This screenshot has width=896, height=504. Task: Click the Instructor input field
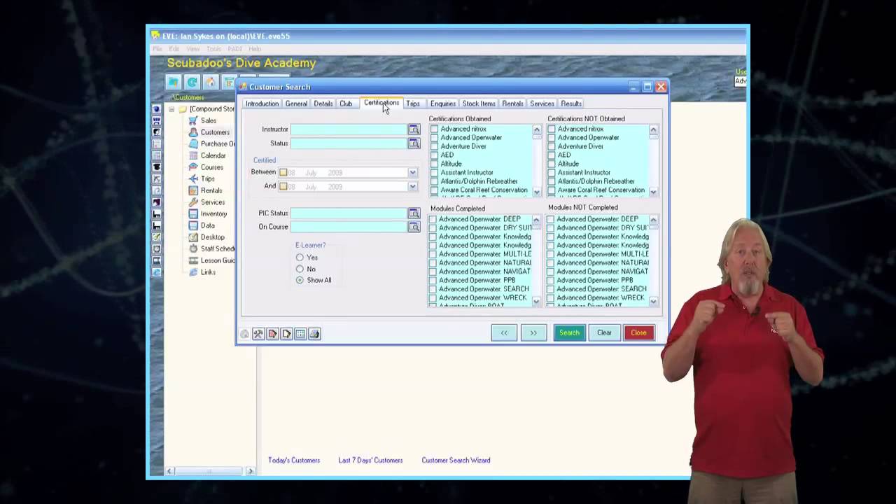349,129
